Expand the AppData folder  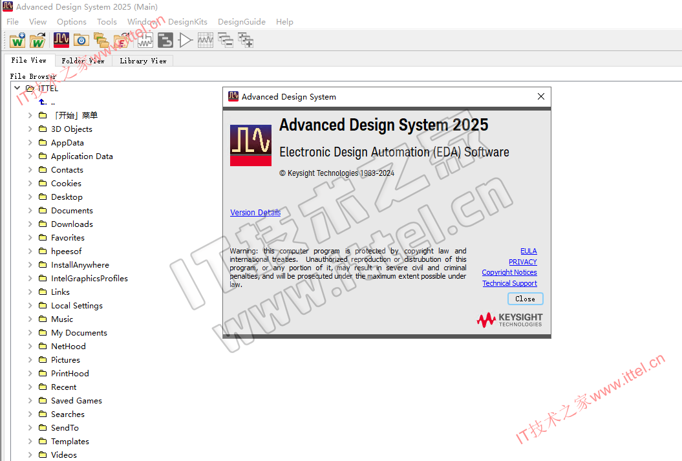click(30, 142)
